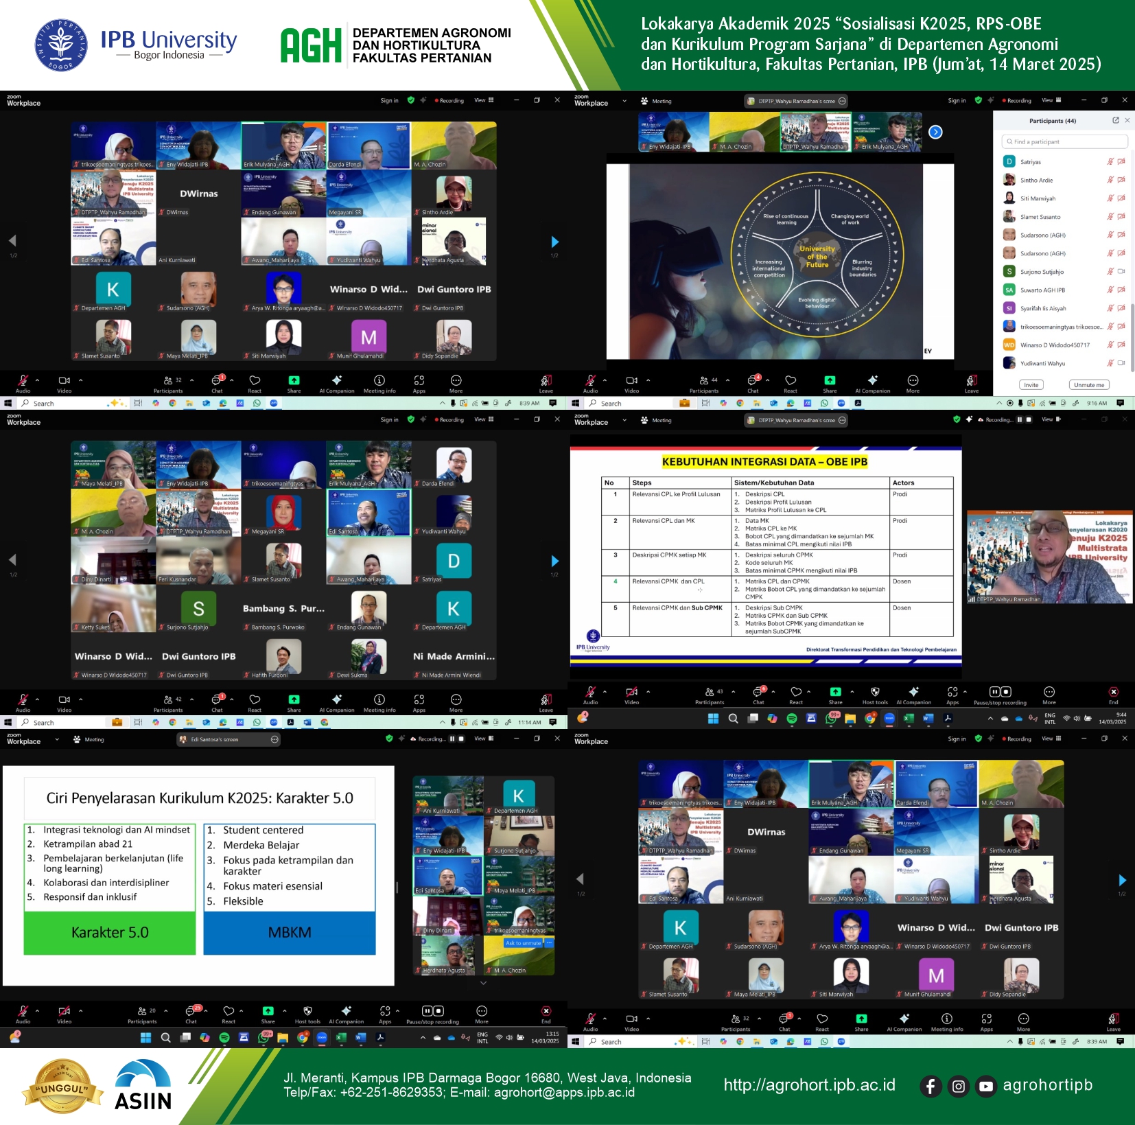1135x1125 pixels.
Task: Open arrow menu beside Participants 44
Action: 728,380
